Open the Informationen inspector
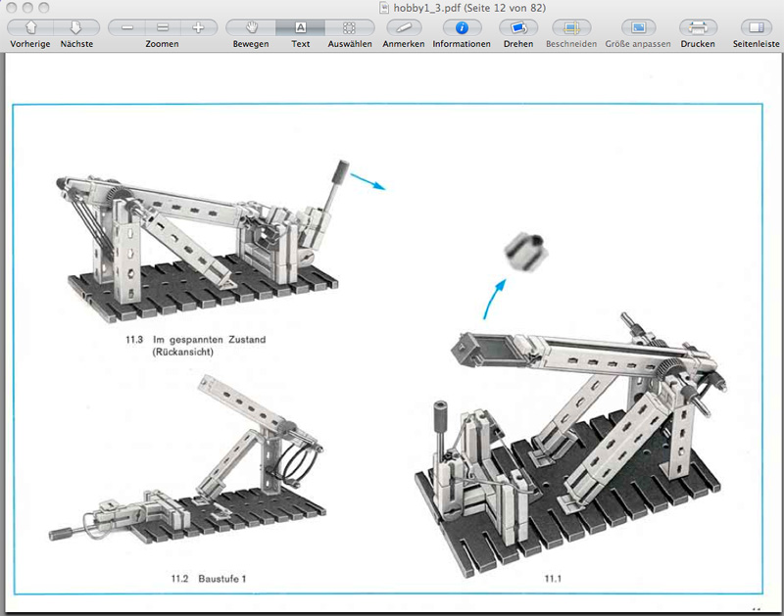 462,27
